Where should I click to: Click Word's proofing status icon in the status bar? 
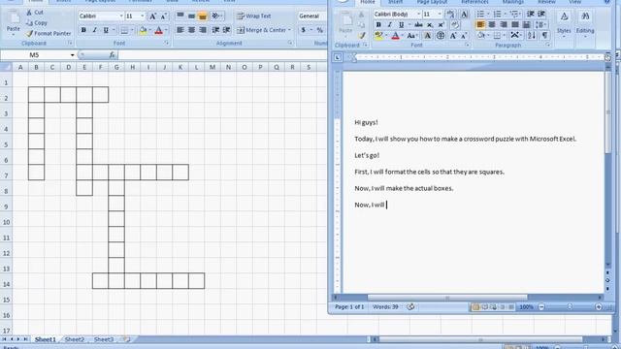click(410, 306)
